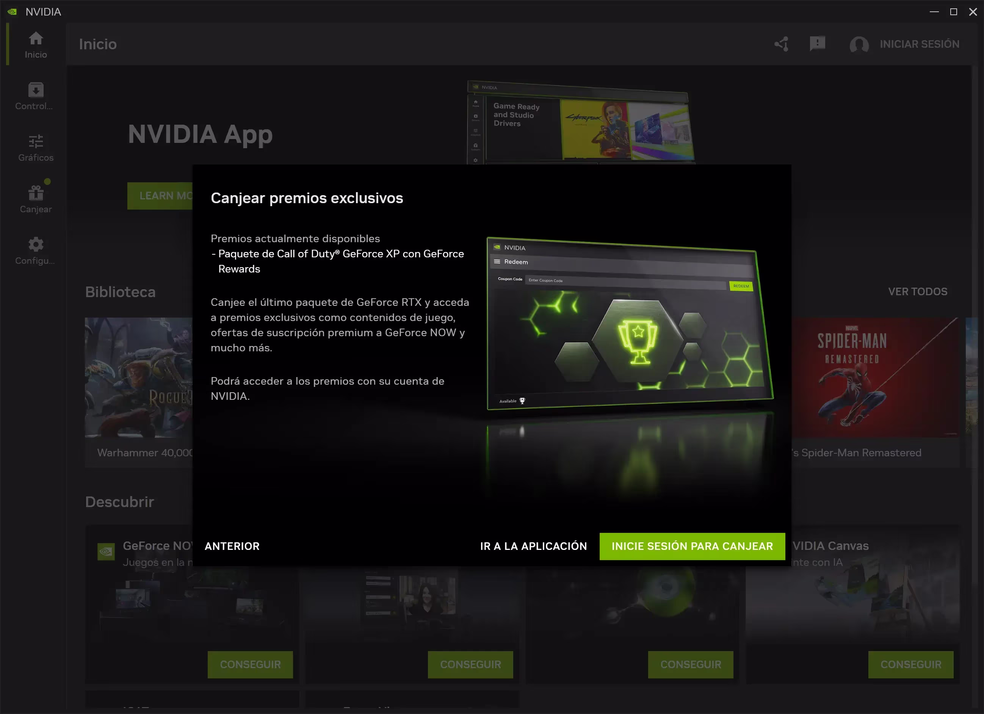Click the NVIDIA App banner preview image
This screenshot has width=984, height=714.
point(581,122)
